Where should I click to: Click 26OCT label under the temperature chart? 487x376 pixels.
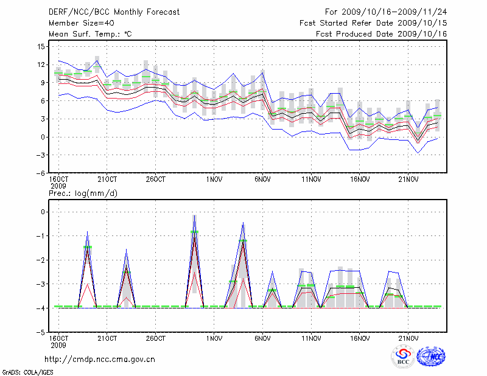click(156, 179)
